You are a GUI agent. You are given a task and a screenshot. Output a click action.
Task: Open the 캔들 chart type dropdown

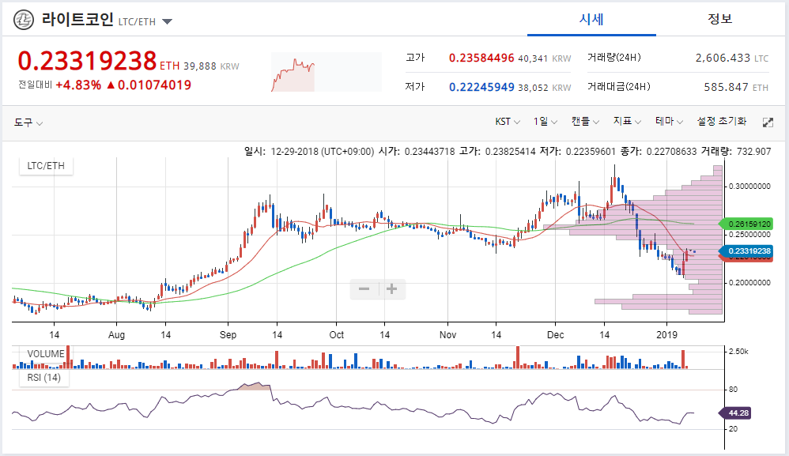pos(585,122)
